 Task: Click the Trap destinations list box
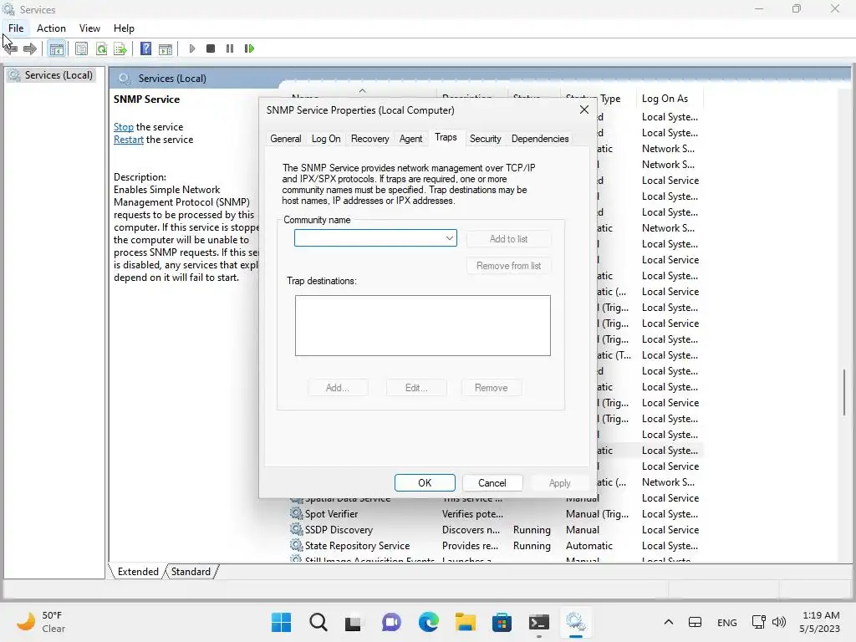pos(422,325)
